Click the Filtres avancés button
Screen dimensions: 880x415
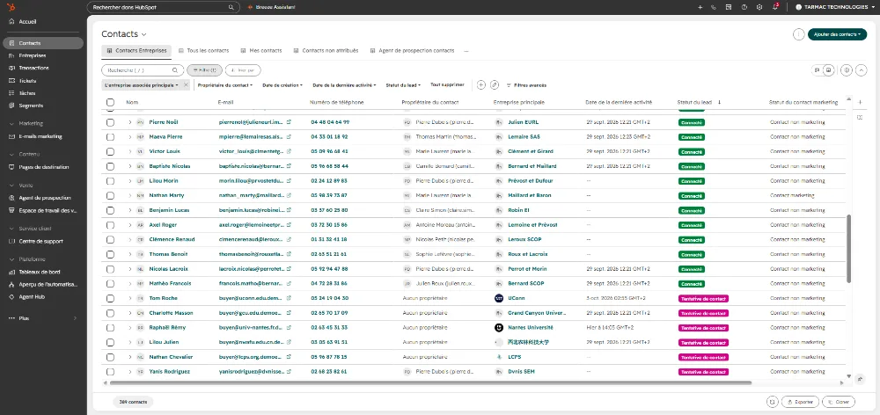(526, 85)
